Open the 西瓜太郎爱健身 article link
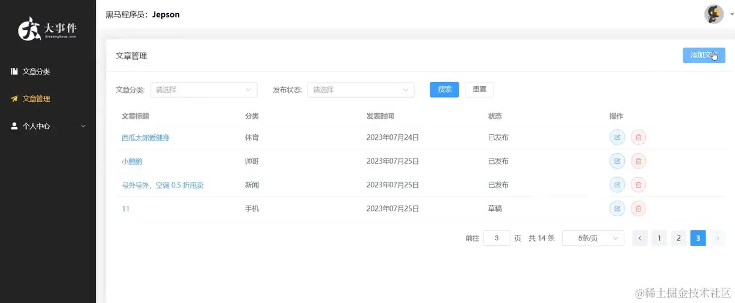 [x=146, y=137]
